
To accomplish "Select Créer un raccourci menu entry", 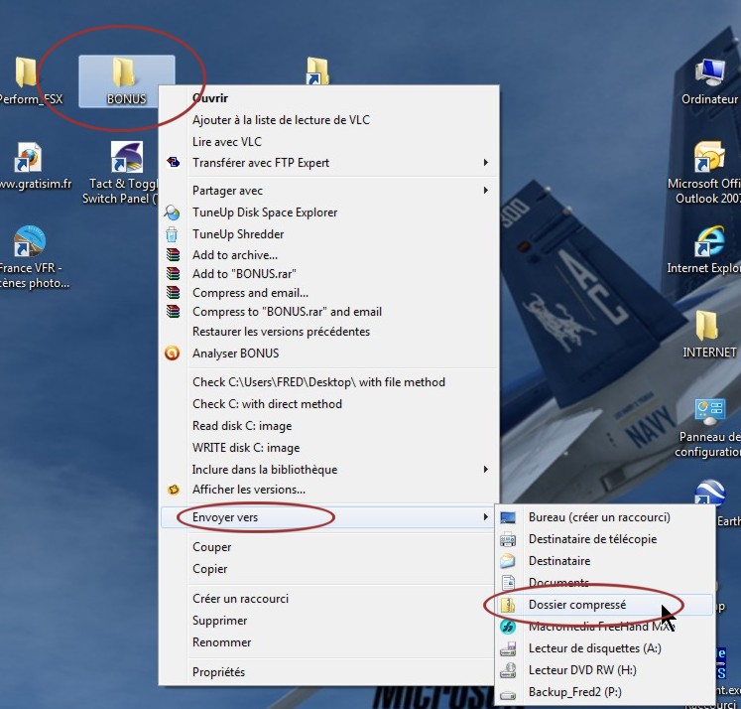I will [x=240, y=599].
